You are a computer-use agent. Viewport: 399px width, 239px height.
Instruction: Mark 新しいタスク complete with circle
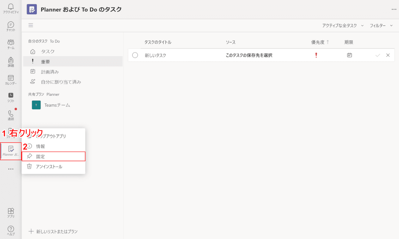135,55
